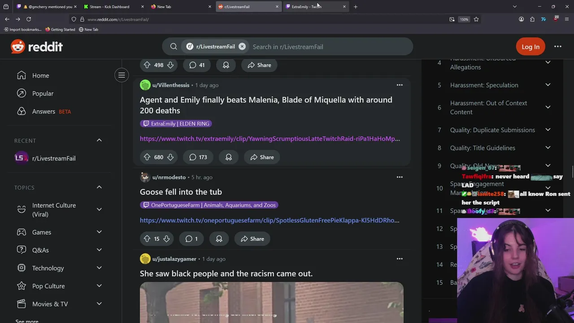Open the oneportuguesefarm Twitch clip link
Image resolution: width=574 pixels, height=323 pixels.
coord(270,220)
